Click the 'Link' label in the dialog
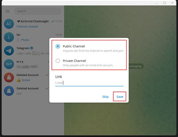This screenshot has height=137, width=178. coord(59,77)
